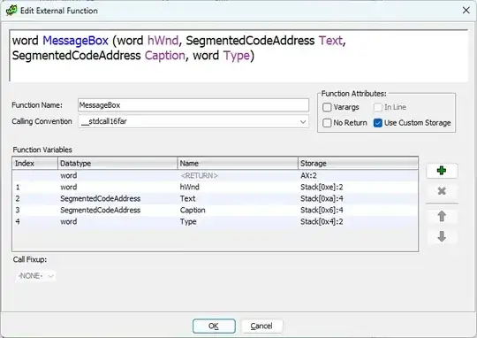Click datatype cell of Caption row

pos(117,211)
